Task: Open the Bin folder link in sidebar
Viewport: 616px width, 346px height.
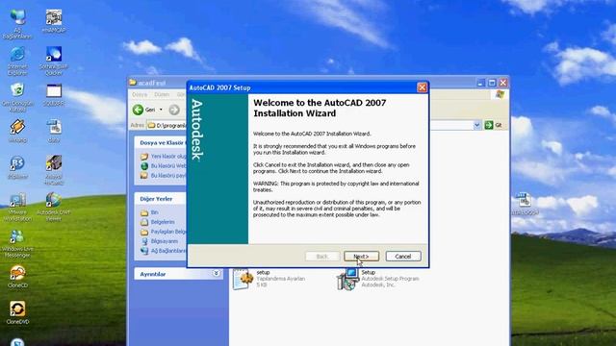Action: (150, 212)
